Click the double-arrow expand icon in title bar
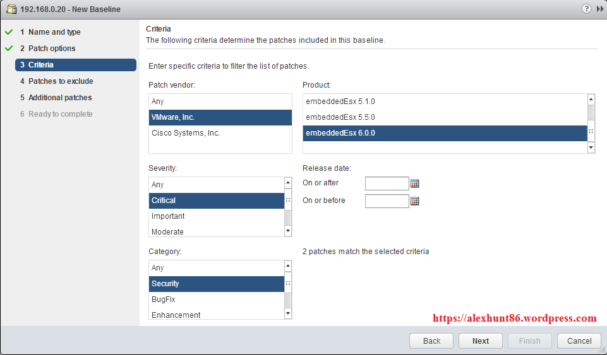 pyautogui.click(x=599, y=9)
